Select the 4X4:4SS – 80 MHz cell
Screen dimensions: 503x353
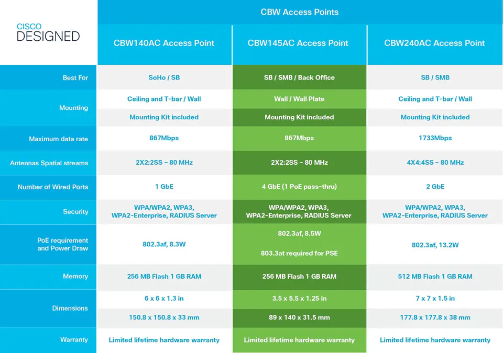435,163
